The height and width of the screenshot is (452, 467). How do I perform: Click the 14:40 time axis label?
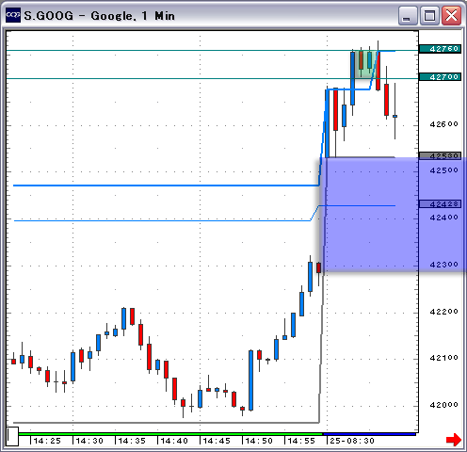point(174,441)
